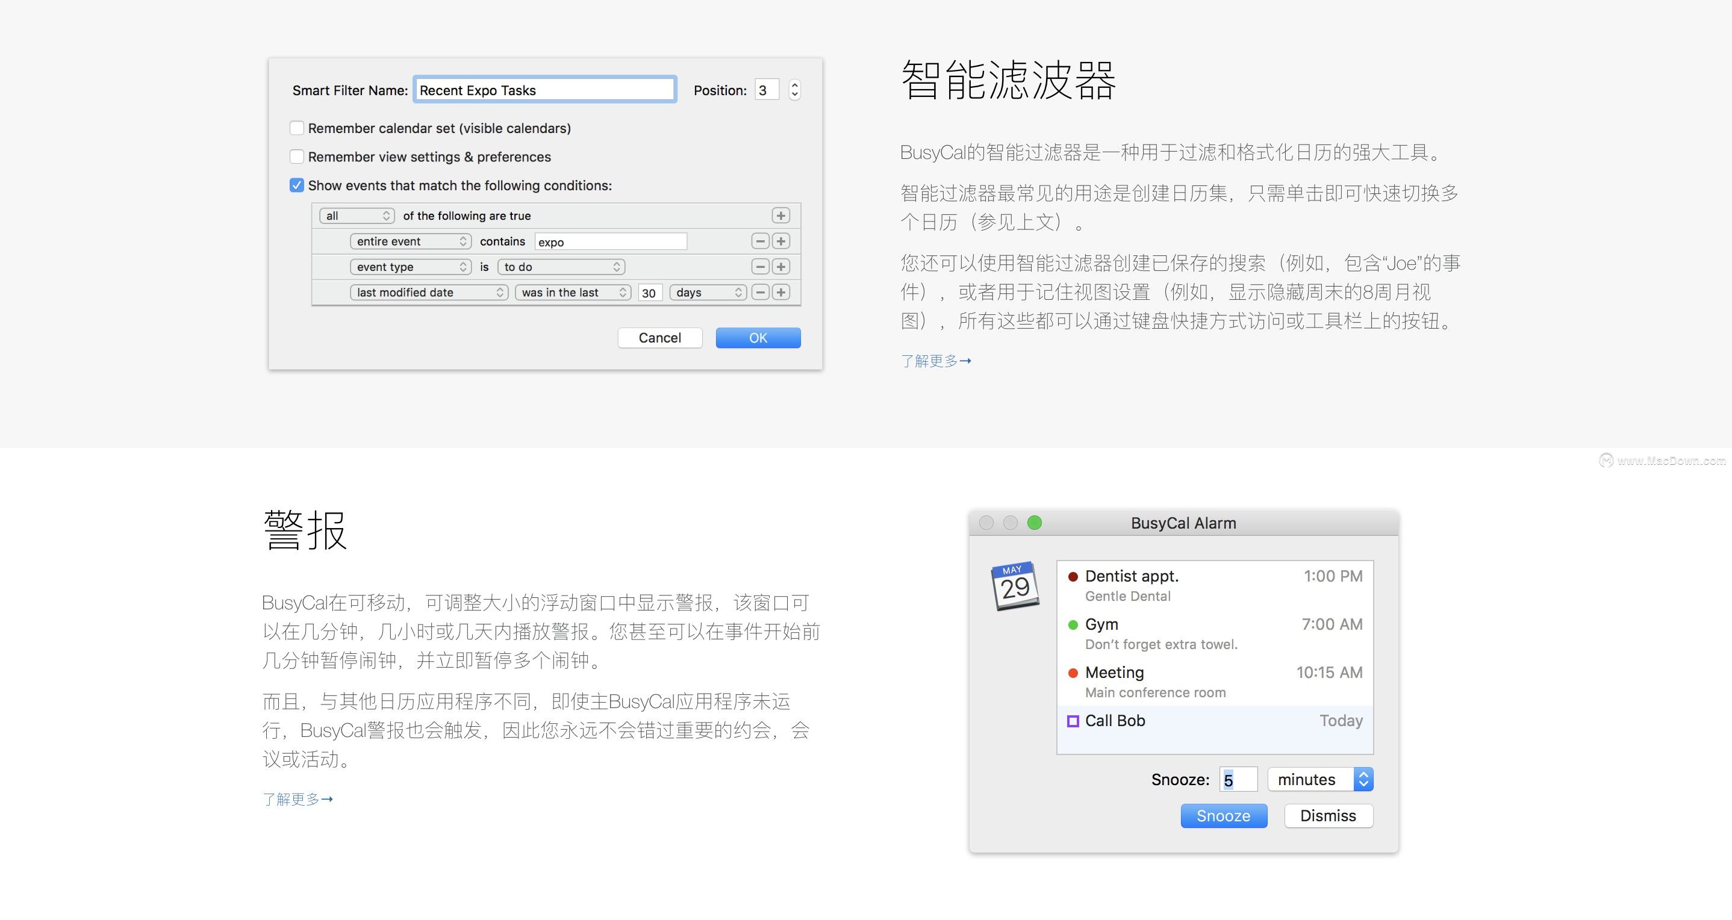This screenshot has width=1732, height=920.
Task: Add condition after 'last modified date' row
Action: (x=780, y=293)
